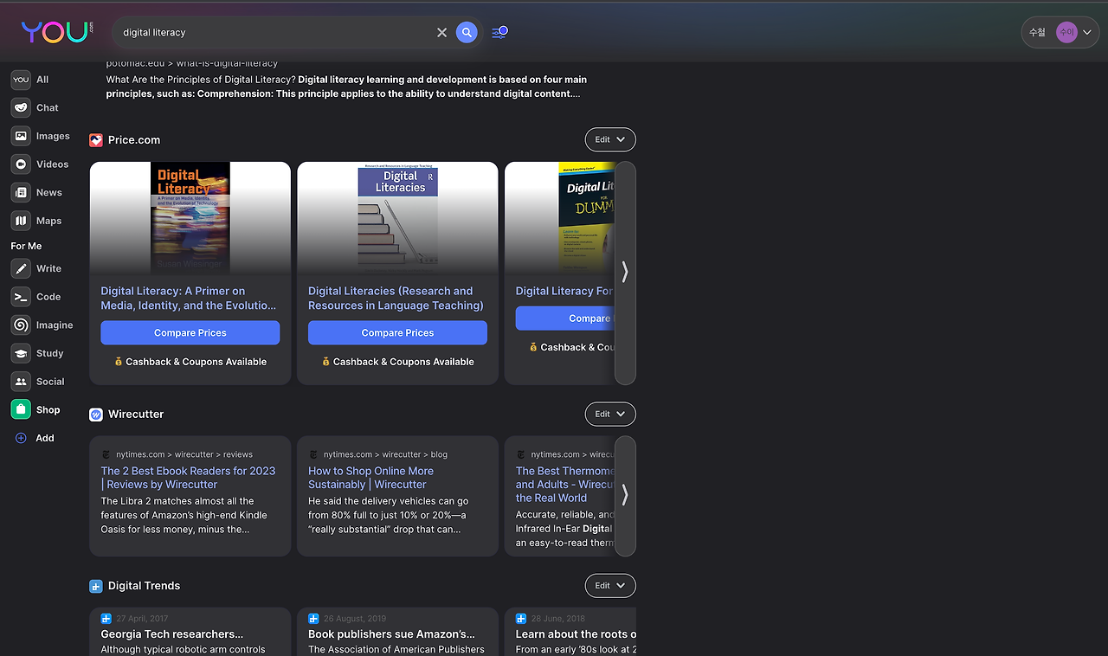
Task: Open the Code sidebar label
Action: [48, 297]
